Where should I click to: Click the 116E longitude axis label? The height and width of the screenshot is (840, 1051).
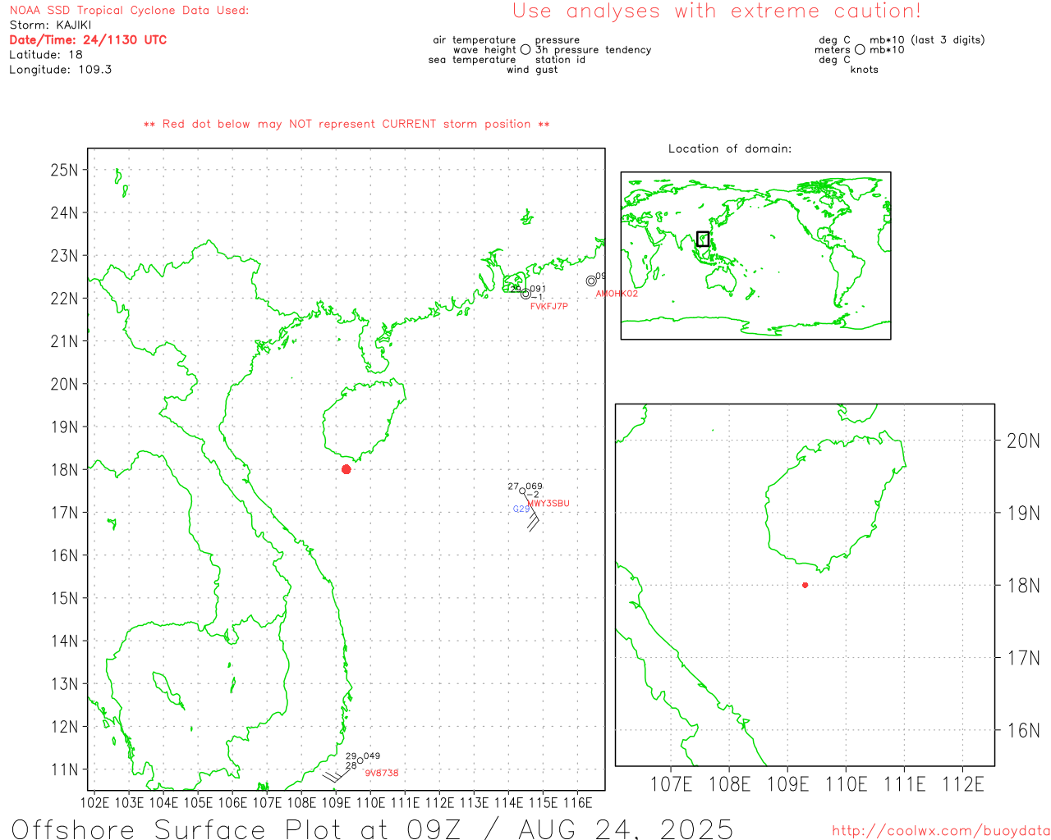coord(577,802)
